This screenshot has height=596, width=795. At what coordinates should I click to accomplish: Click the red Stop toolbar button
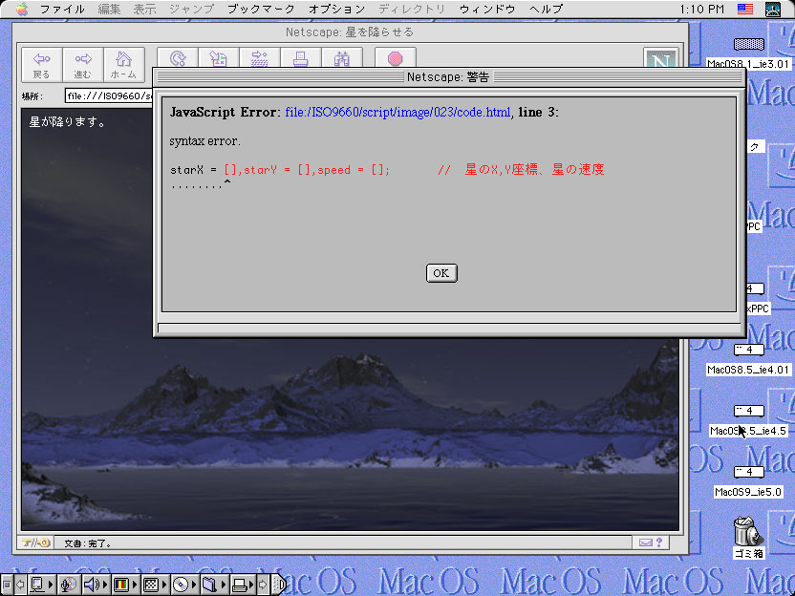click(396, 57)
